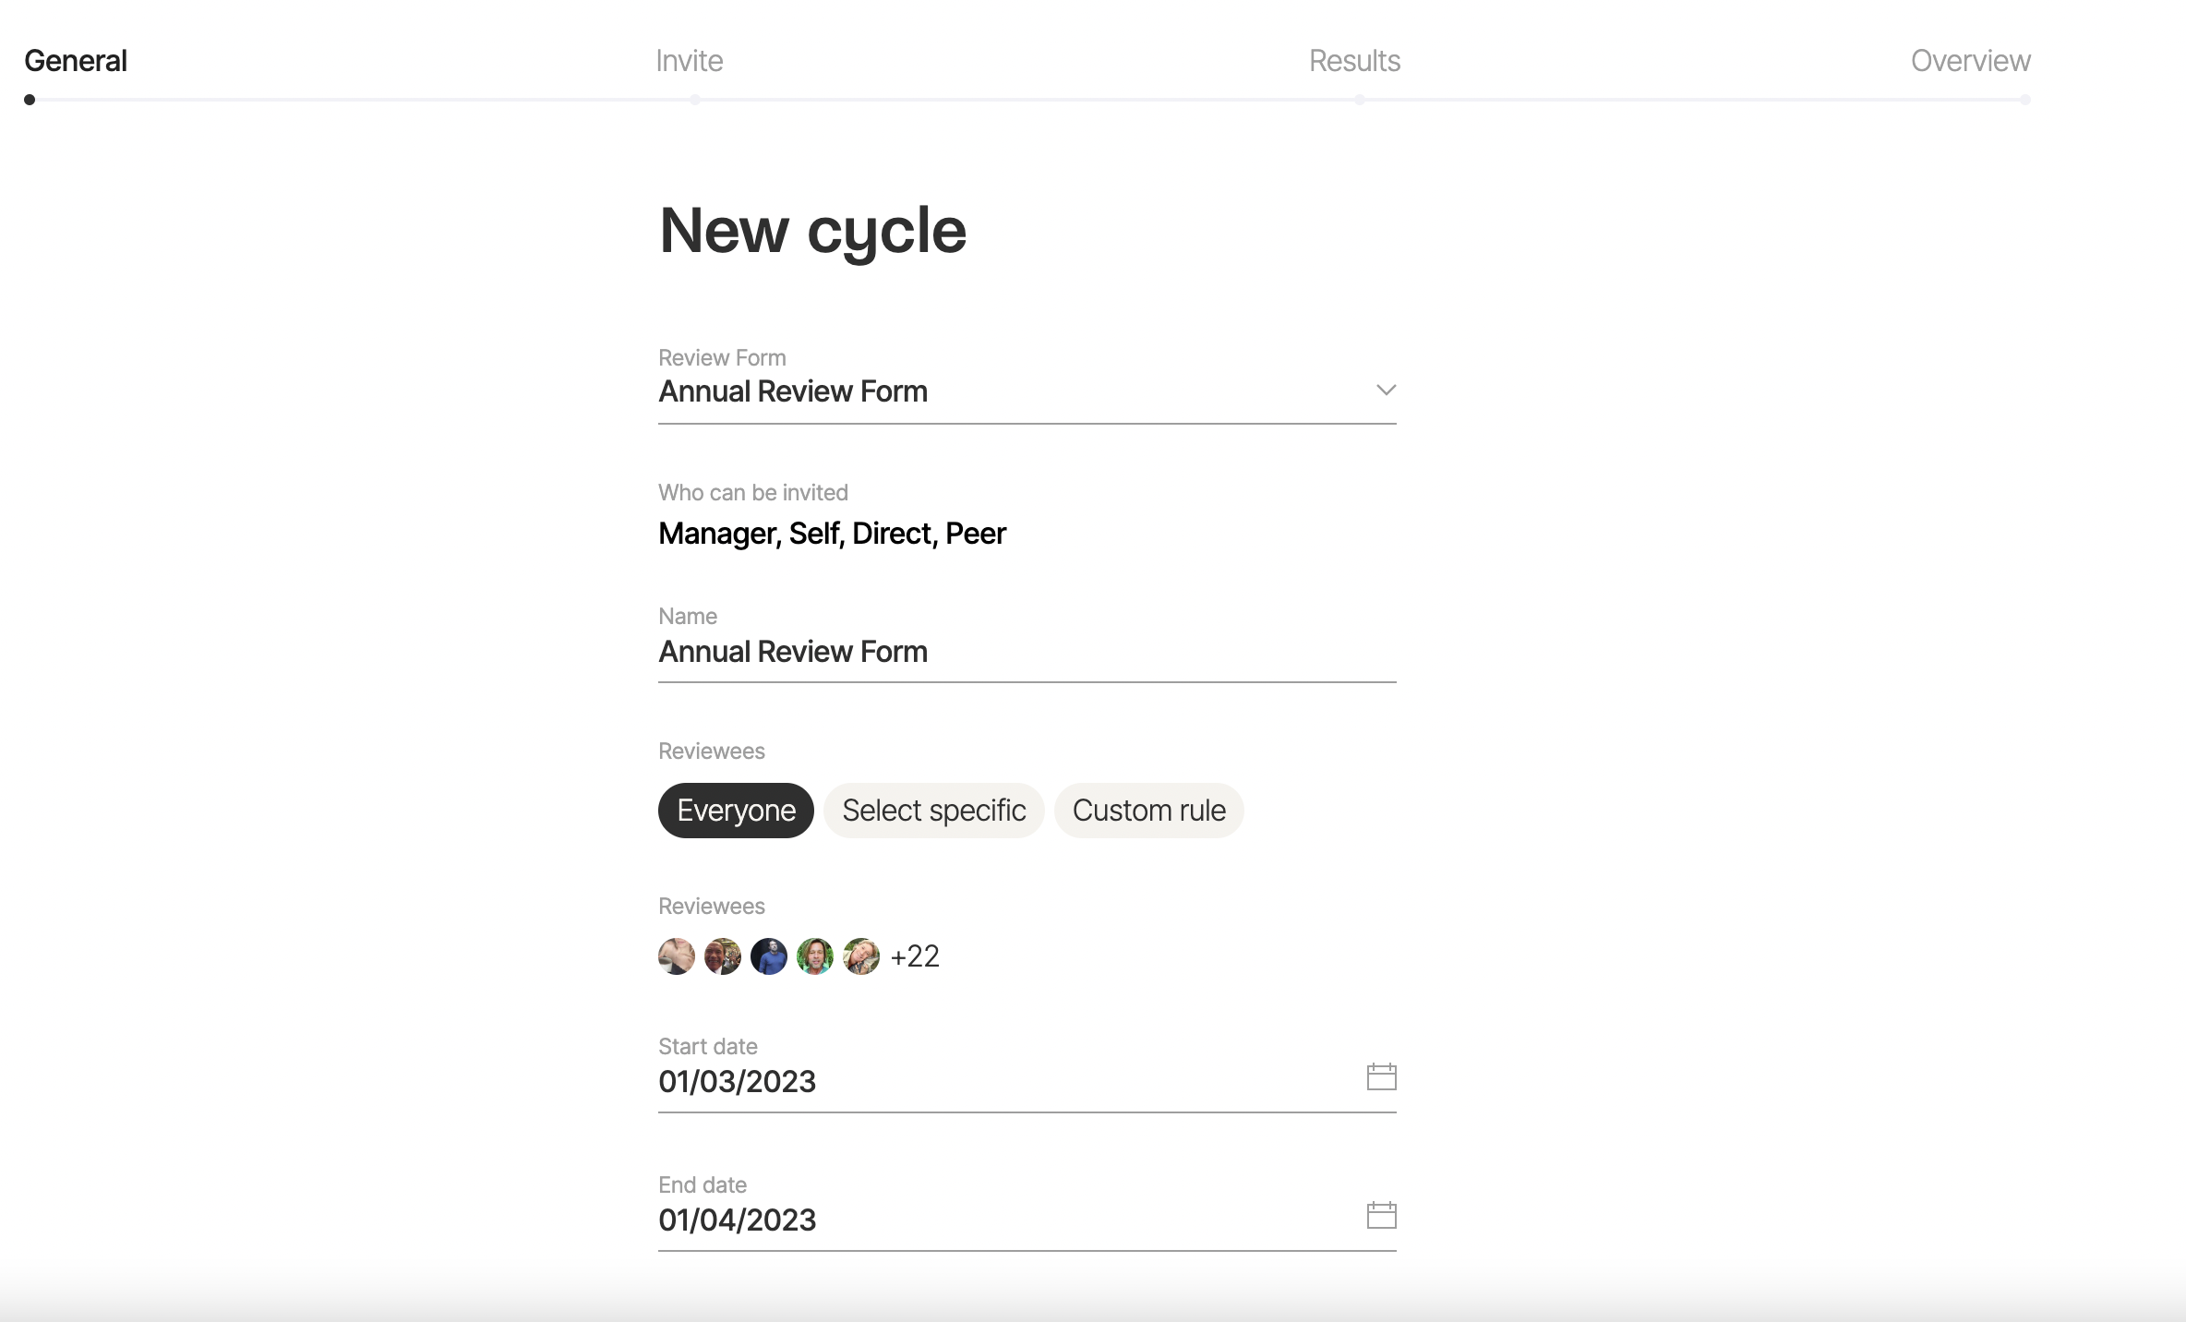Select the Everyone reviewees option
Image resolution: width=2186 pixels, height=1322 pixels.
pos(736,811)
